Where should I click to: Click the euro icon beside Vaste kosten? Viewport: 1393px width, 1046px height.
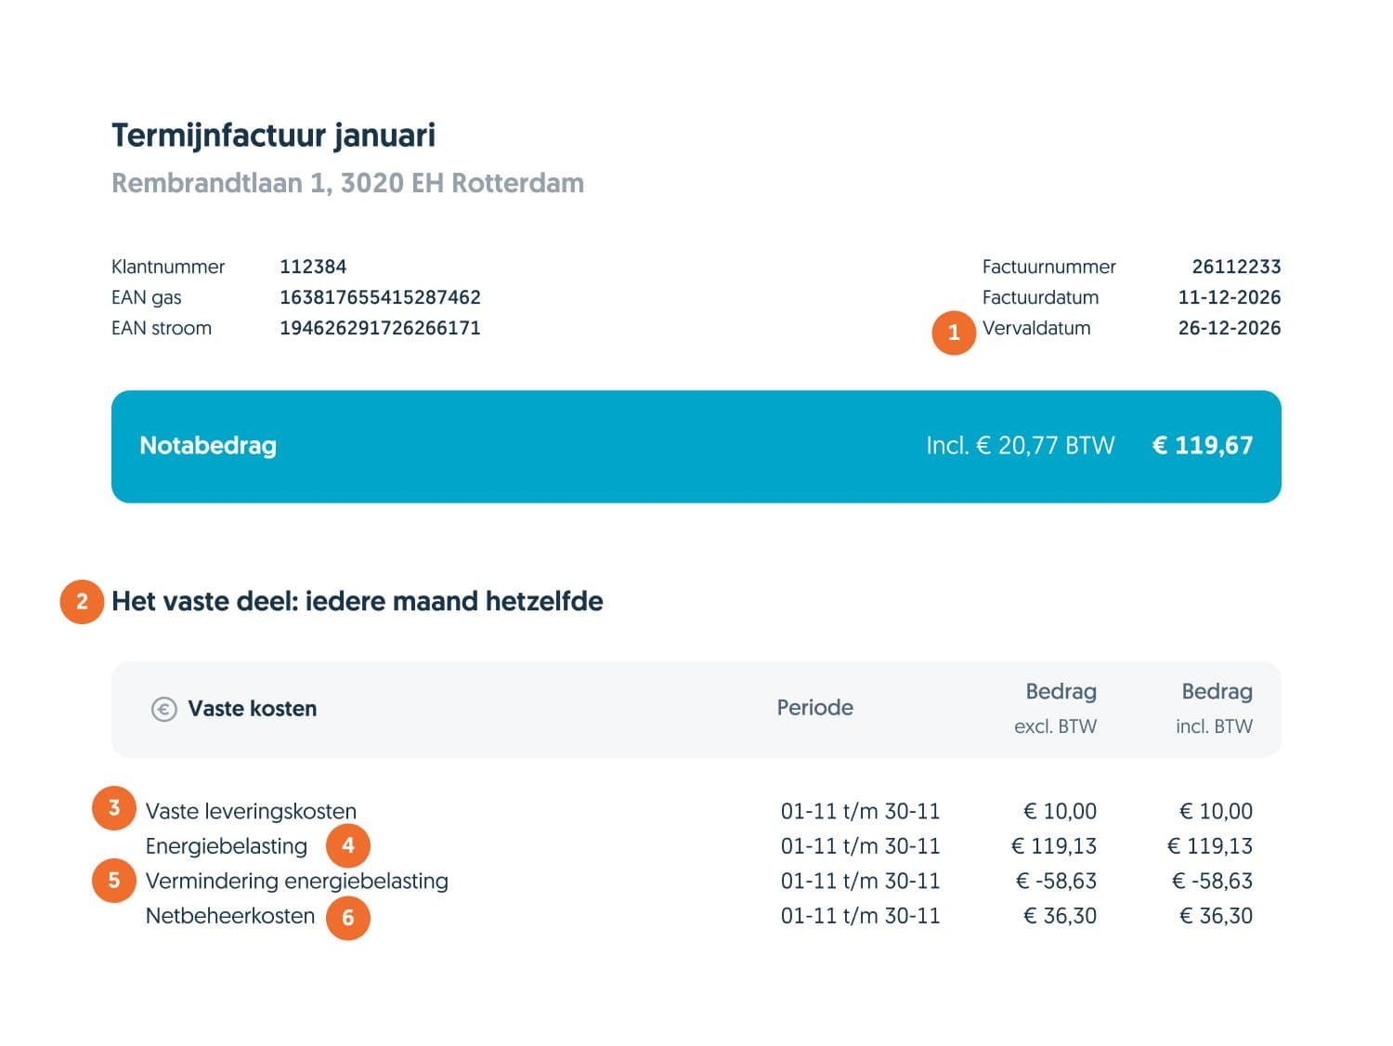[x=164, y=710]
